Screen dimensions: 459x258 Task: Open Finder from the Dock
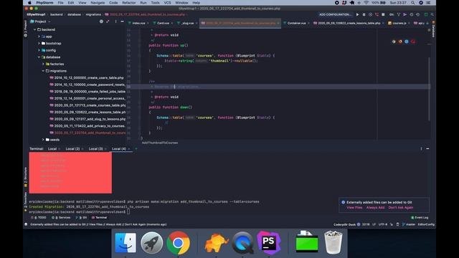[126, 243]
